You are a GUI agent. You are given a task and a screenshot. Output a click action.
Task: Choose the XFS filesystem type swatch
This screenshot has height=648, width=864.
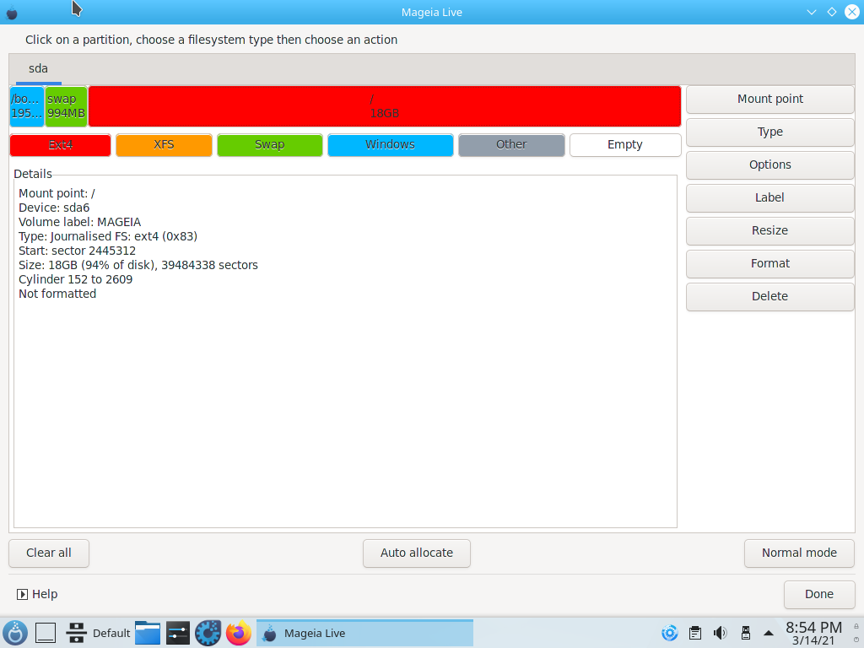click(x=164, y=145)
